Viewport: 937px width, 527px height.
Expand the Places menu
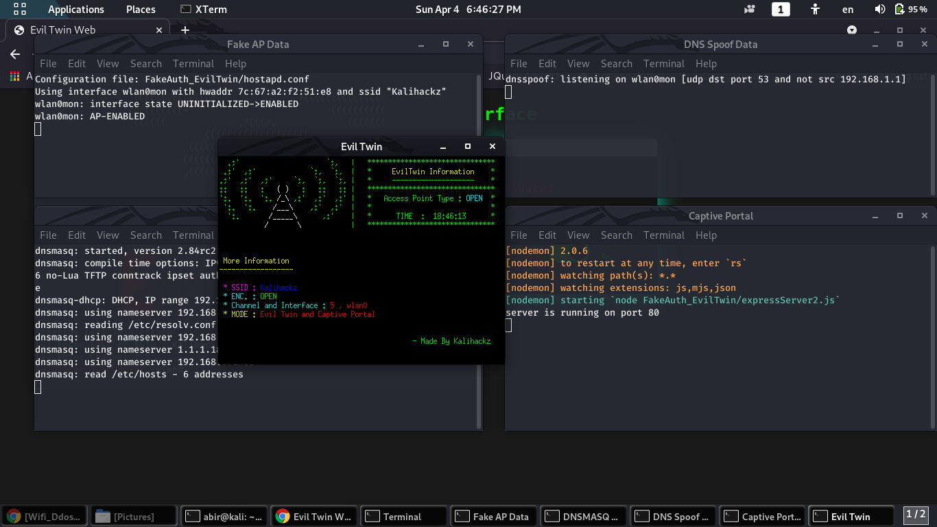[141, 10]
